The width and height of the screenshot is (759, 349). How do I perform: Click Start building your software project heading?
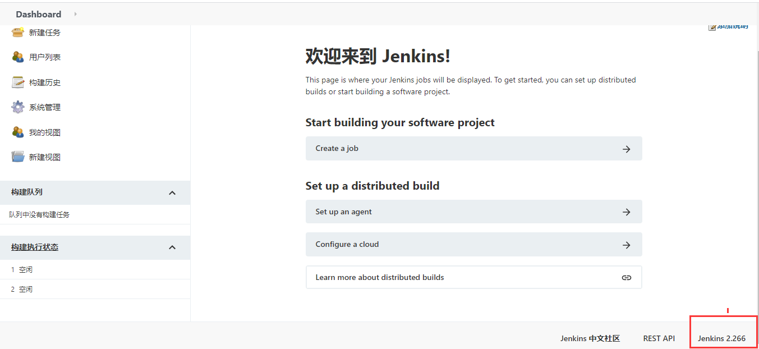[400, 122]
